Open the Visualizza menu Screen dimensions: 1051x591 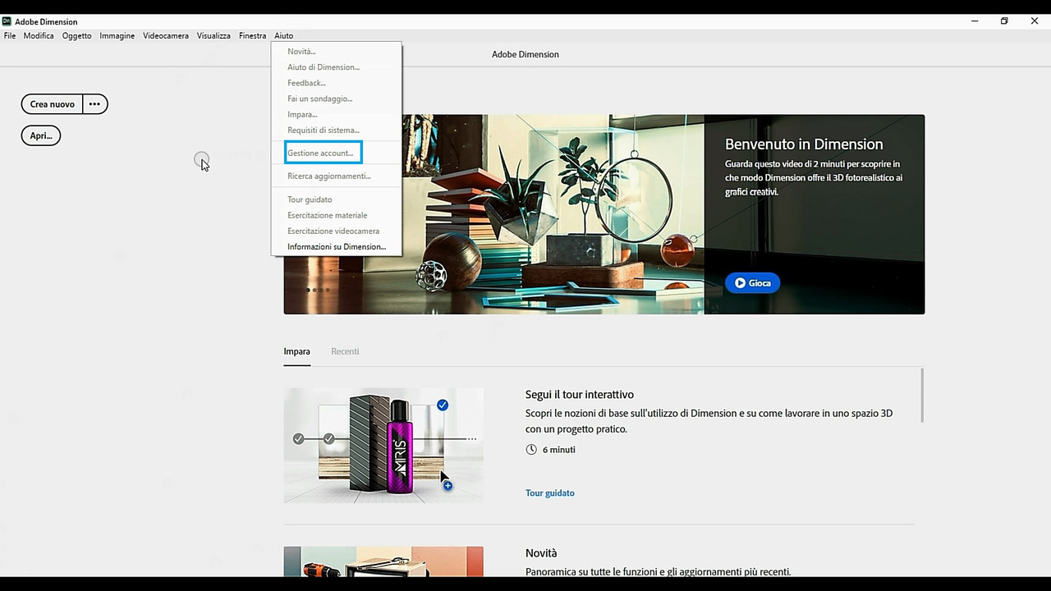pos(213,36)
